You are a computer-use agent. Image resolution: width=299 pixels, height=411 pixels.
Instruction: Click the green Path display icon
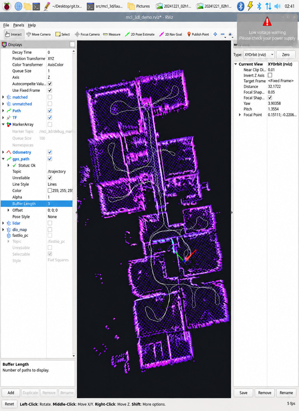[9, 111]
